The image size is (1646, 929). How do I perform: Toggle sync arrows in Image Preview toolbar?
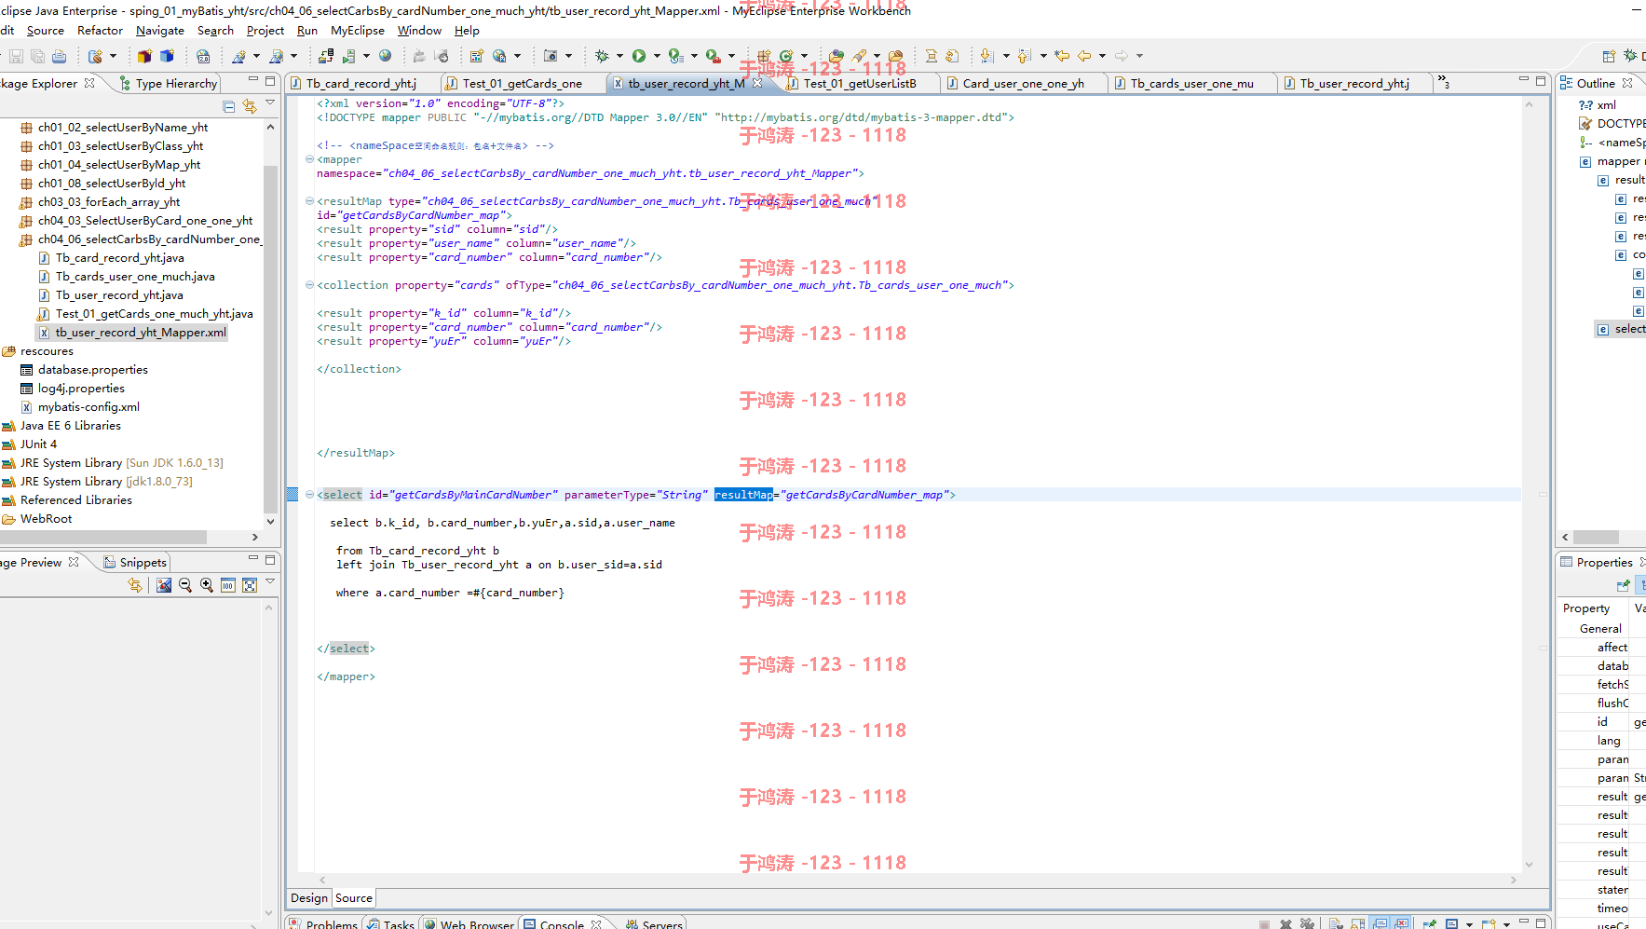135,585
